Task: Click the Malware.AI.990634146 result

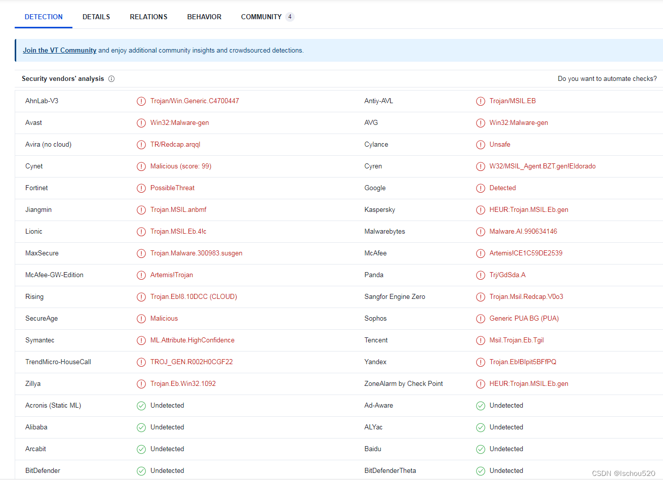Action: 523,232
